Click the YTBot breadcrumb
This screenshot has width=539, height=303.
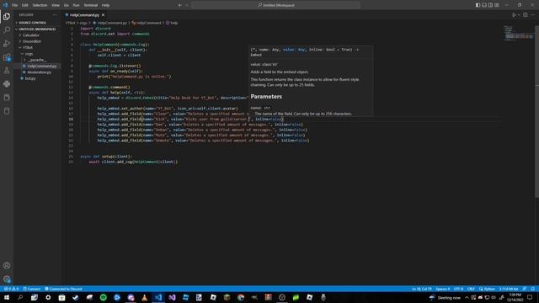click(71, 23)
